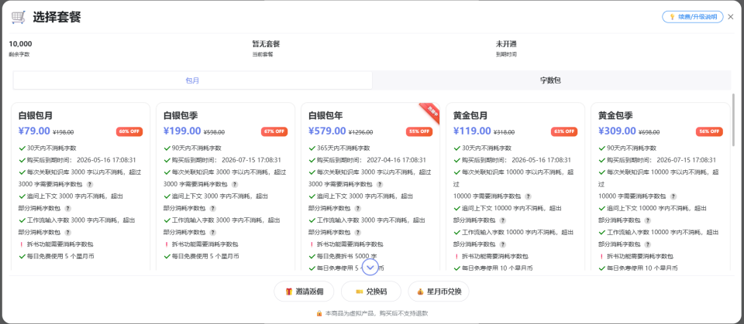Open 追问上下文 help icon in 黄金包季 card
Viewport: 744px width, 324px height.
click(x=648, y=220)
